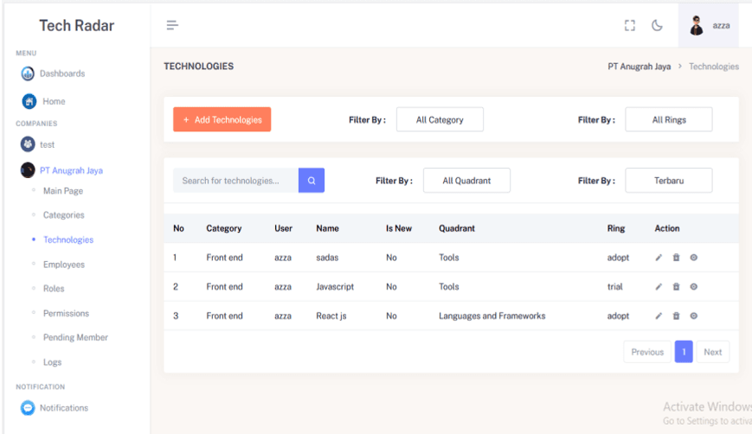Click the Quadrant column header
The height and width of the screenshot is (447, 752).
457,228
